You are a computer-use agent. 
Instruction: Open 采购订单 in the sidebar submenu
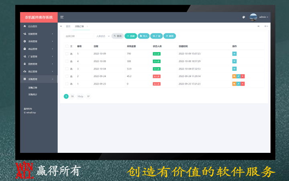point(33,88)
